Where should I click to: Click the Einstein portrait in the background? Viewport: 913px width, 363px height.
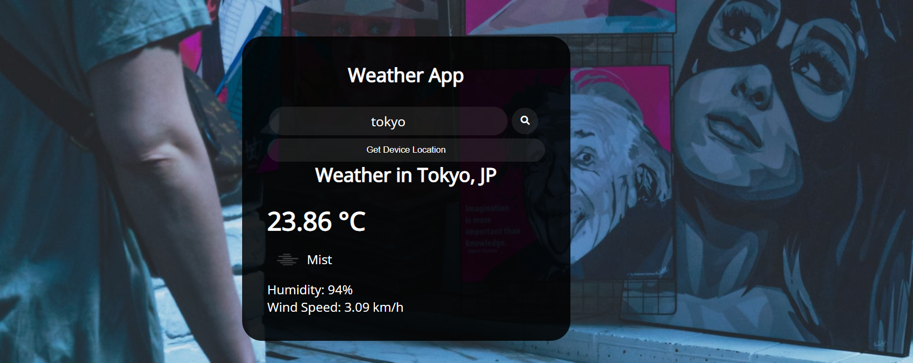tap(608, 174)
